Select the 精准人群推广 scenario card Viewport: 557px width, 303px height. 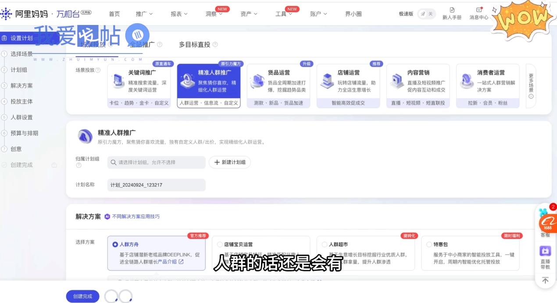[x=209, y=86]
